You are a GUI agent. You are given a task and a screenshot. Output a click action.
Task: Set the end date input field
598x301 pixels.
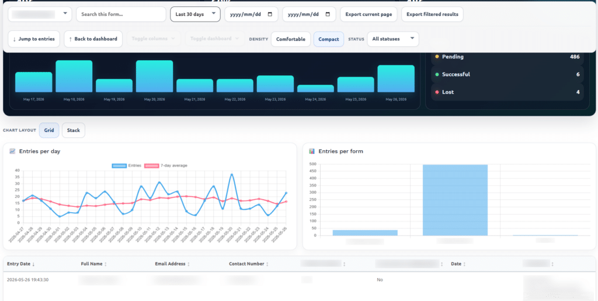pyautogui.click(x=309, y=14)
